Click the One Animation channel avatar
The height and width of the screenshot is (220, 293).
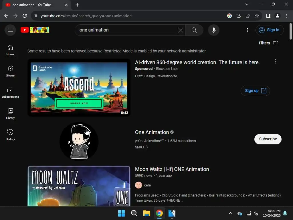[79, 141]
